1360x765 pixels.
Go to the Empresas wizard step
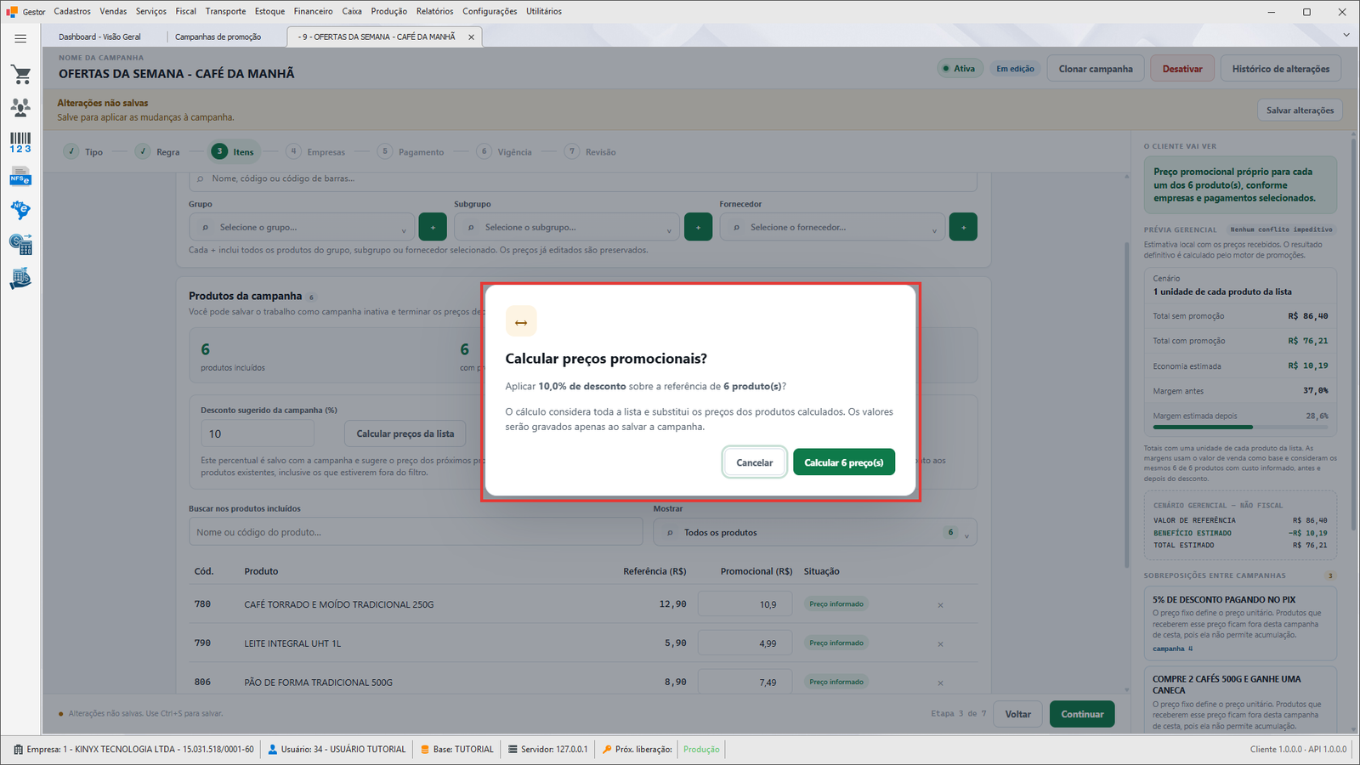(x=316, y=152)
